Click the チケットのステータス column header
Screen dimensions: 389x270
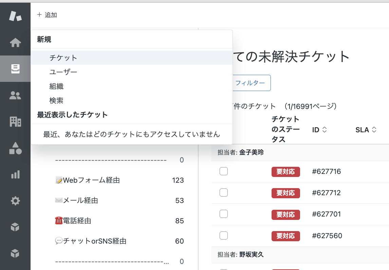tap(286, 129)
